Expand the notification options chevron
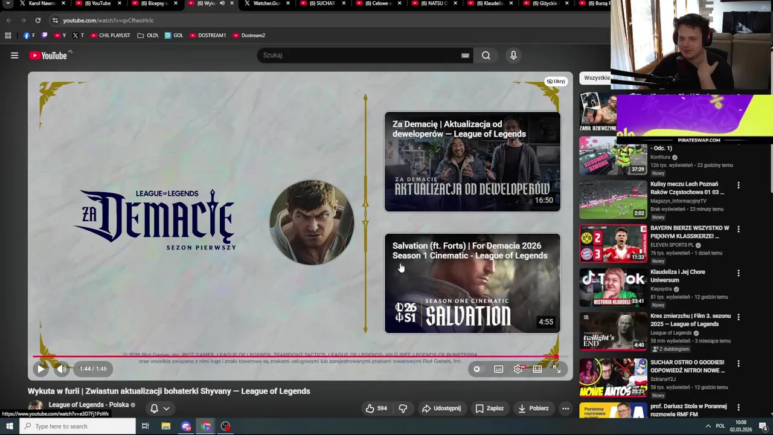 [166, 409]
